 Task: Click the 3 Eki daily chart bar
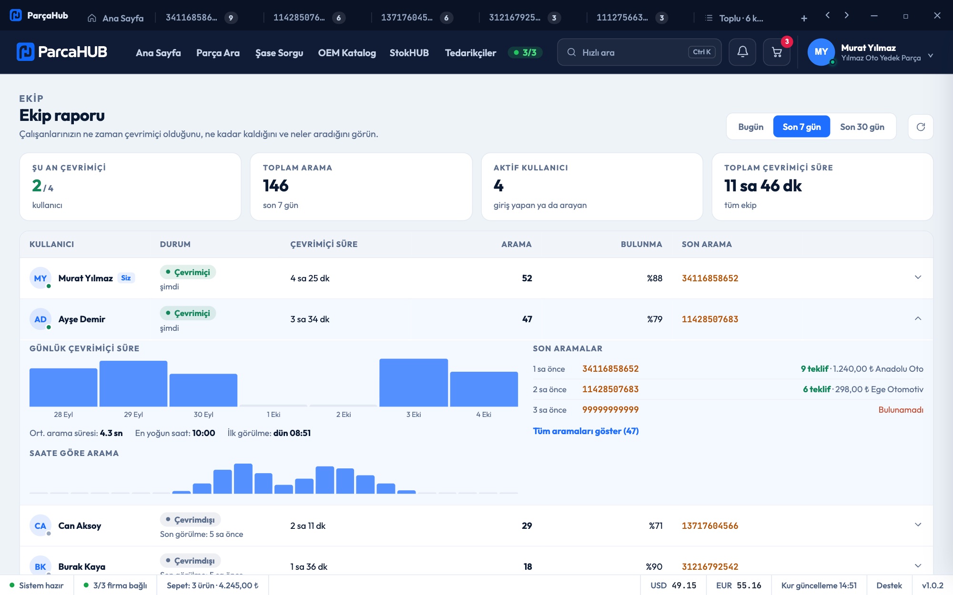(414, 383)
